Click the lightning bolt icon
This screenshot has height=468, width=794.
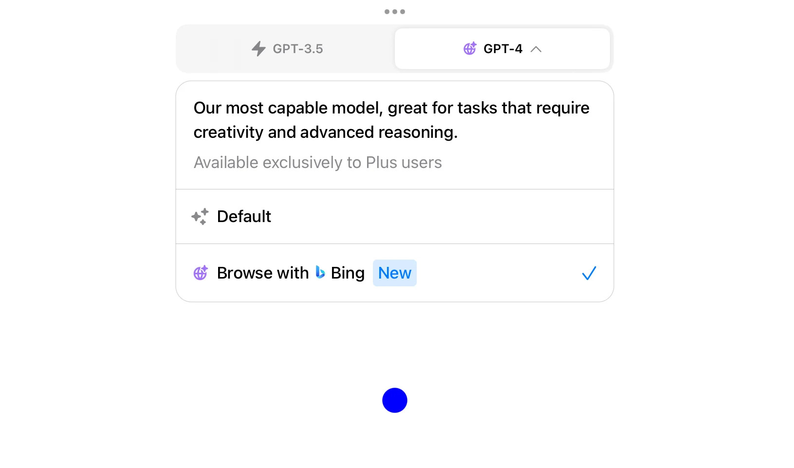tap(259, 49)
